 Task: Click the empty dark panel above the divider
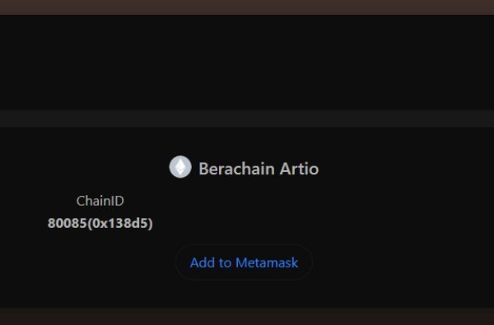click(x=247, y=63)
